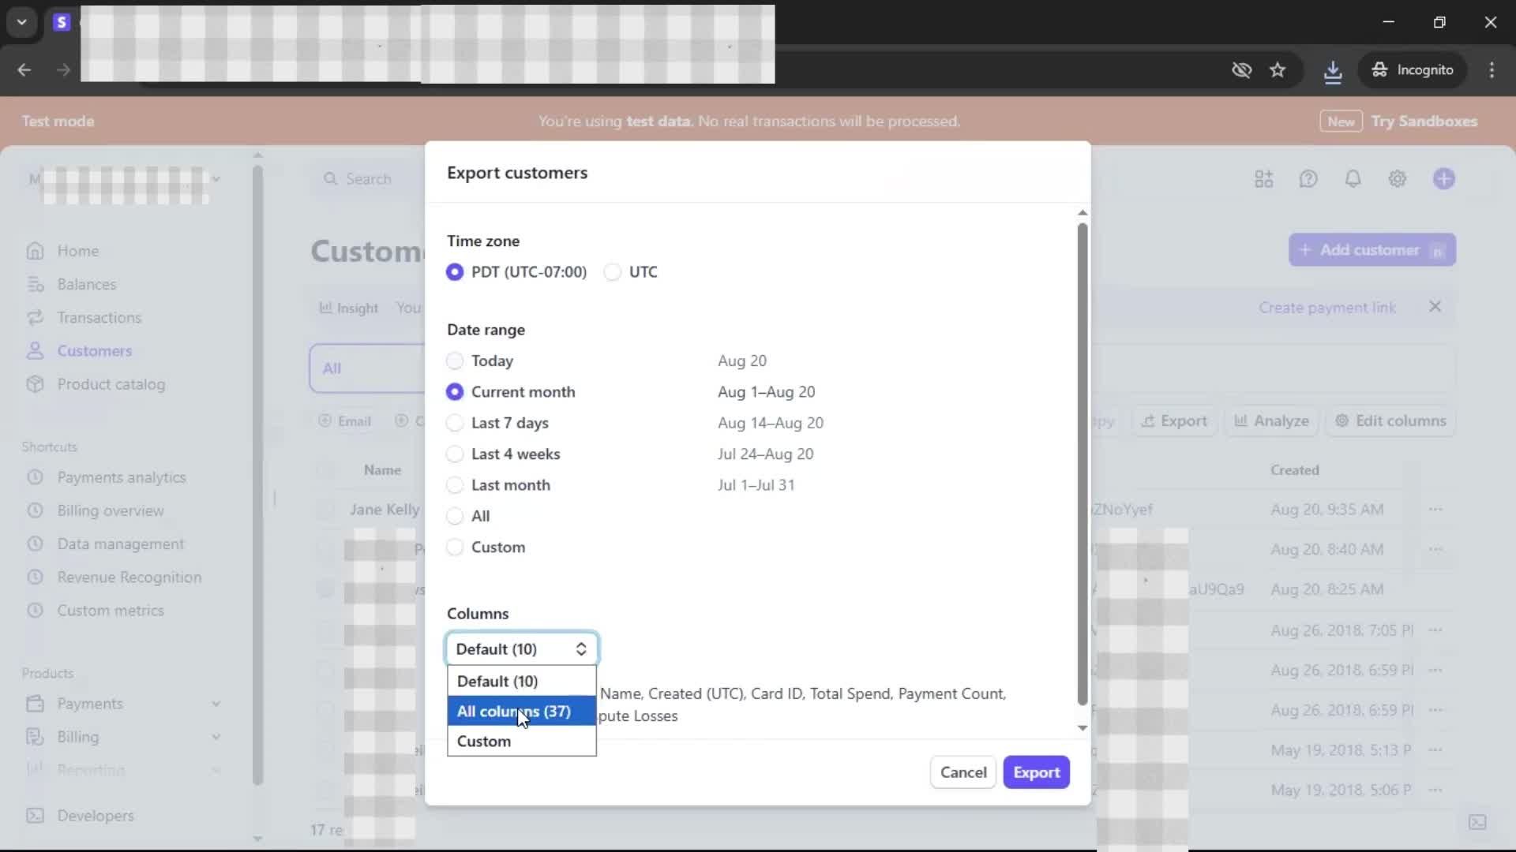1516x852 pixels.
Task: Choose Last 7 days date range
Action: click(455, 423)
